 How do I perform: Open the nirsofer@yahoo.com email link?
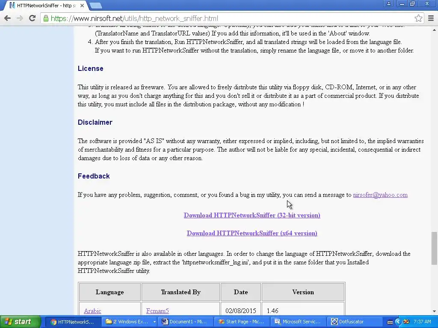tap(380, 195)
